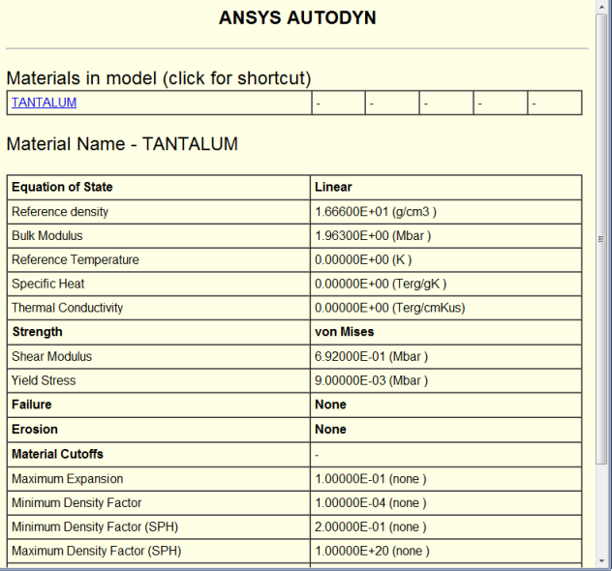Click the 'Material Name - TANTALUM' heading
Screen dimensions: 612x571
(122, 144)
